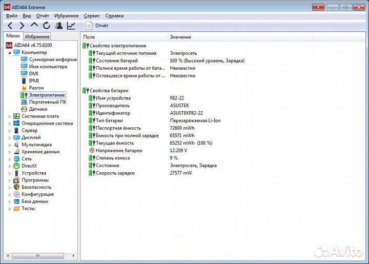Switch to the Избранное tab
The image size is (369, 264).
tap(37, 36)
